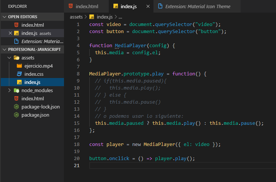
Task: Switch to the index.html editor tab
Action: coord(87,6)
